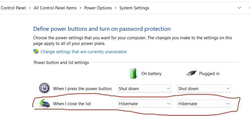Go to Control Panel in breadcrumb

[14, 8]
